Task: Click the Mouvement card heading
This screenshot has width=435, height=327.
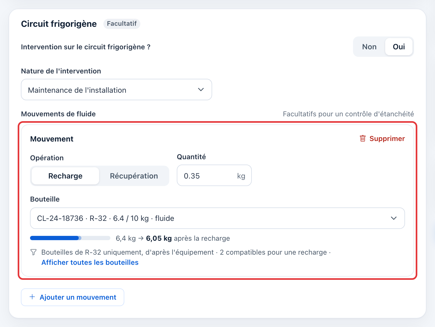Action: tap(52, 139)
